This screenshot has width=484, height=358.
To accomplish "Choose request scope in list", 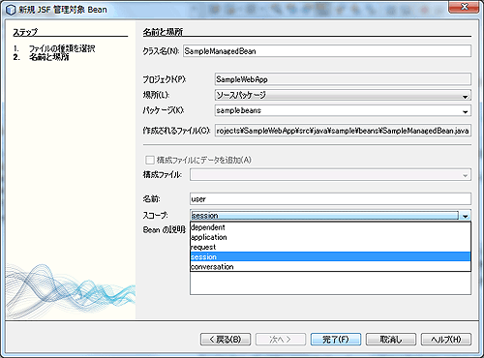I will 330,247.
